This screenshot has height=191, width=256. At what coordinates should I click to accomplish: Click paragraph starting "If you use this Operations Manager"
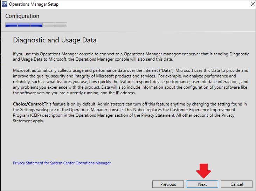(131, 56)
